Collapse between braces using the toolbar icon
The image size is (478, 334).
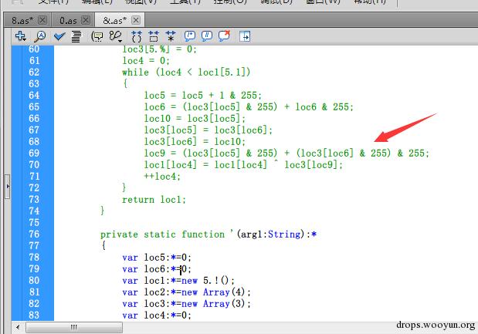[137, 35]
